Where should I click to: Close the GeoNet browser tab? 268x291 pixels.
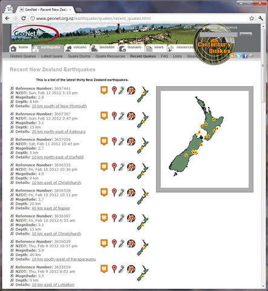70,10
